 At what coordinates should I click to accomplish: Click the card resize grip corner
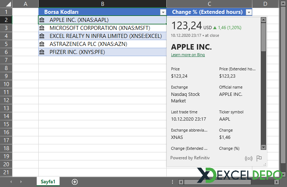(x=265, y=164)
